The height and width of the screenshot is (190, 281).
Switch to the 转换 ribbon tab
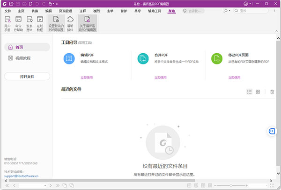[x=35, y=11]
